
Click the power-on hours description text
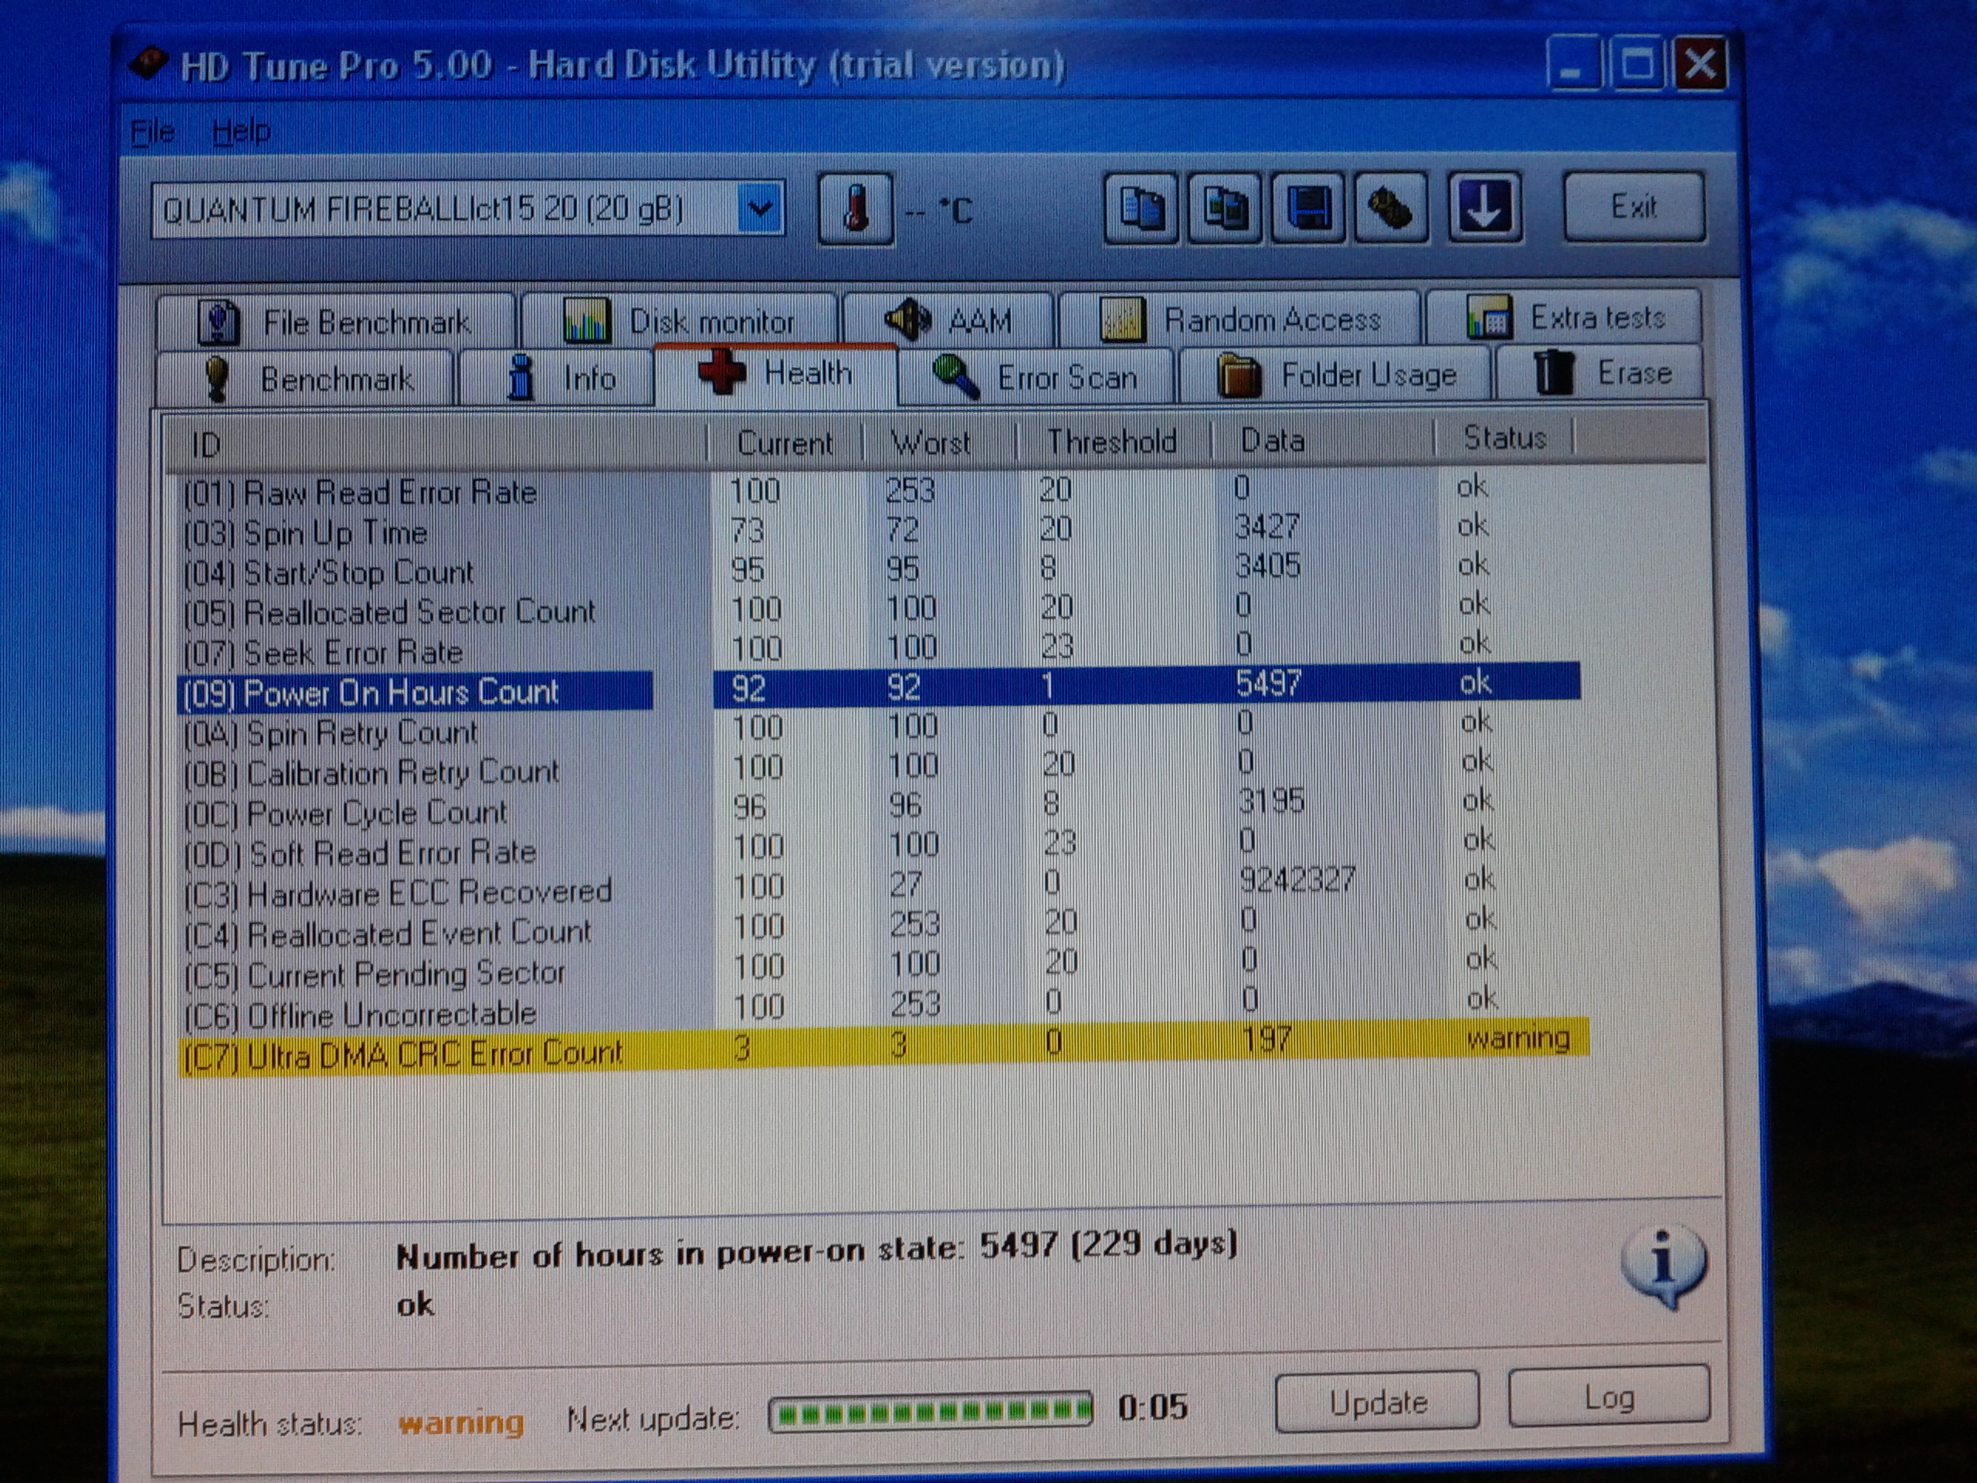pos(817,1251)
